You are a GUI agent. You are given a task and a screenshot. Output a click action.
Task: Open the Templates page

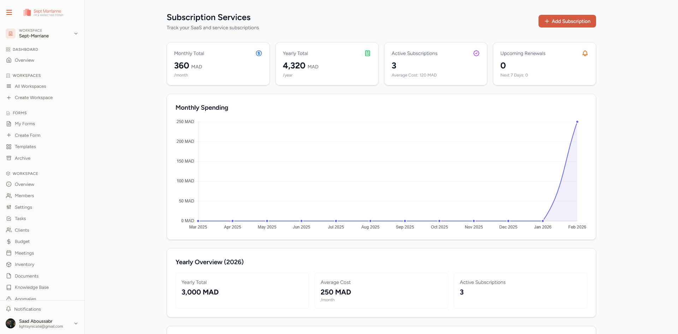(25, 147)
